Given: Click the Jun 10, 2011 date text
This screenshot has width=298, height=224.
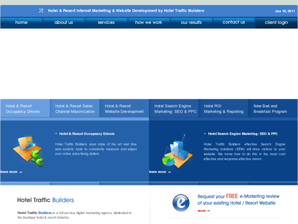Looking at the screenshot, I should tap(285, 11).
